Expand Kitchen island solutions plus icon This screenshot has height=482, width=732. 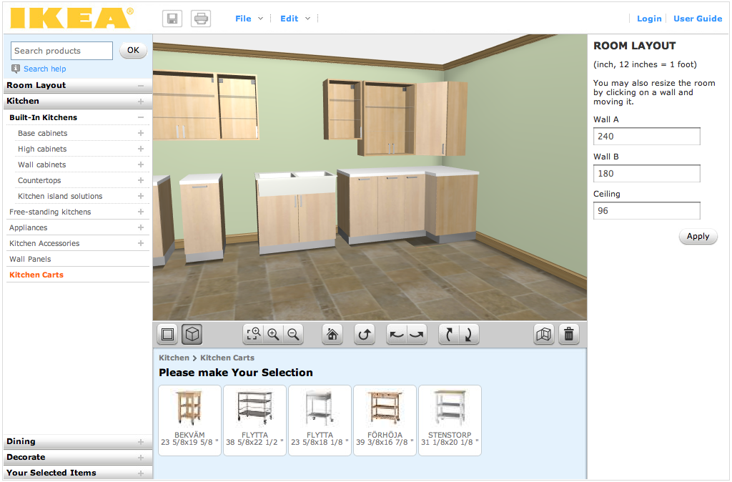pyautogui.click(x=141, y=196)
